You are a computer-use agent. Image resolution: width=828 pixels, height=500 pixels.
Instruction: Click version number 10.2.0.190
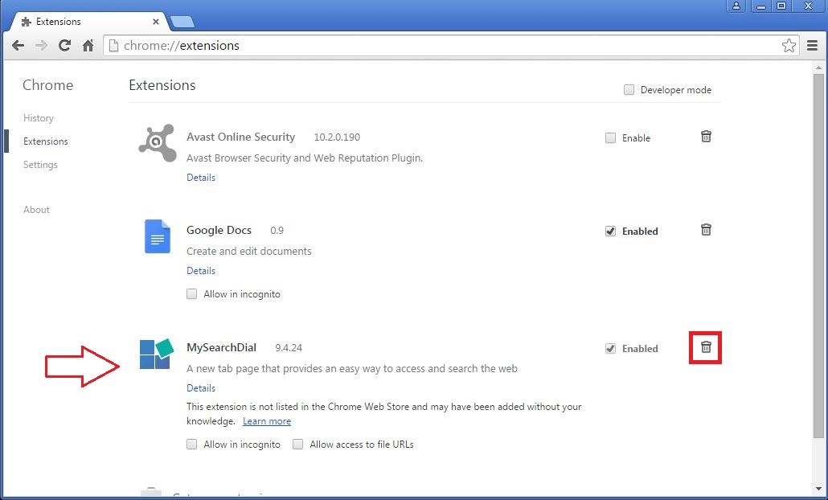(x=337, y=137)
